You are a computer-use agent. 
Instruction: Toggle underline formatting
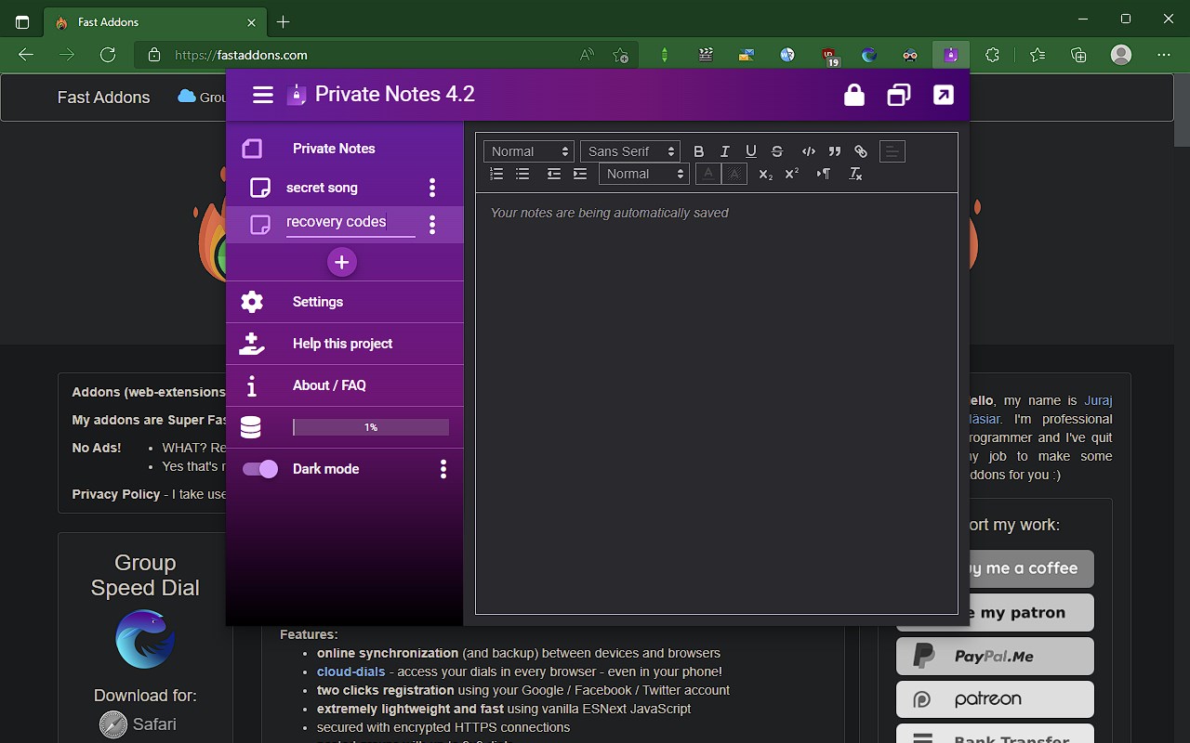(x=751, y=151)
